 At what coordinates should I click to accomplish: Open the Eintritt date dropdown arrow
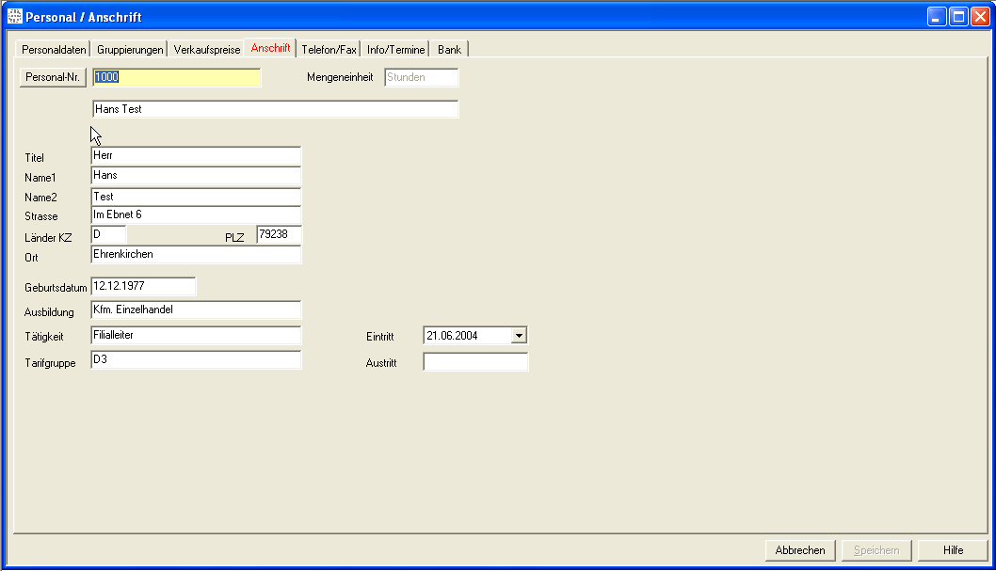pos(519,336)
